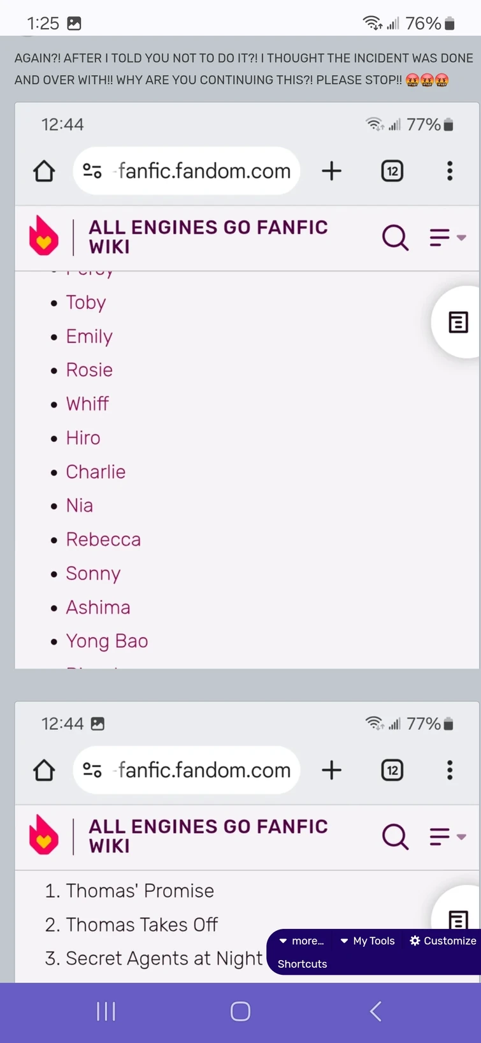
Task: Expand the lower wiki navigation menu dropdown
Action: pyautogui.click(x=447, y=836)
